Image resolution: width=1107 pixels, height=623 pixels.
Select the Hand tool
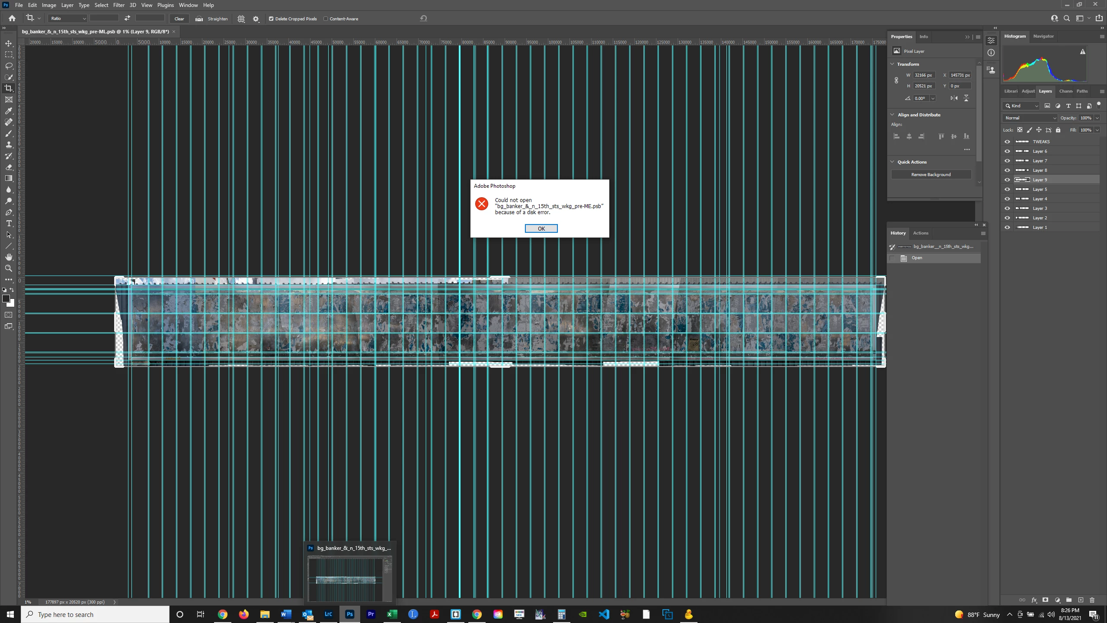pyautogui.click(x=9, y=257)
